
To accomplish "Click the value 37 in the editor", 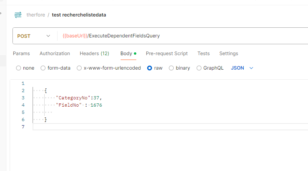I will pos(96,98).
